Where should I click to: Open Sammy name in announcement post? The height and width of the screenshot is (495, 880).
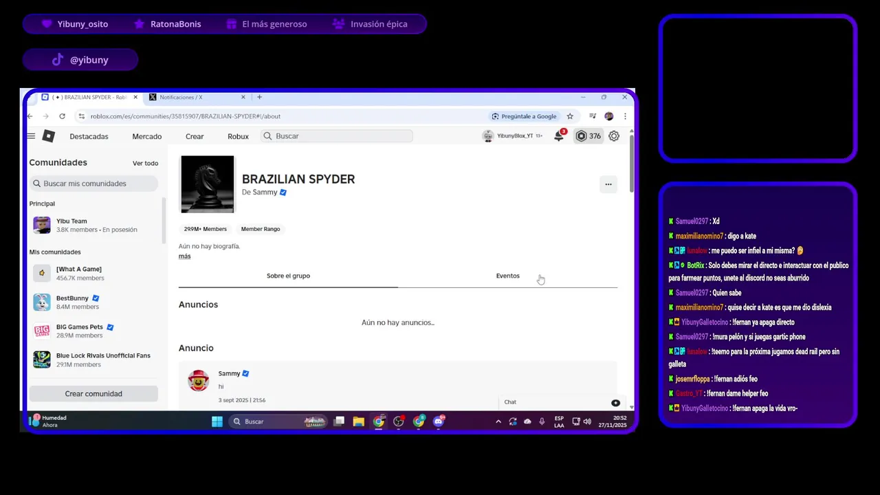pos(229,373)
